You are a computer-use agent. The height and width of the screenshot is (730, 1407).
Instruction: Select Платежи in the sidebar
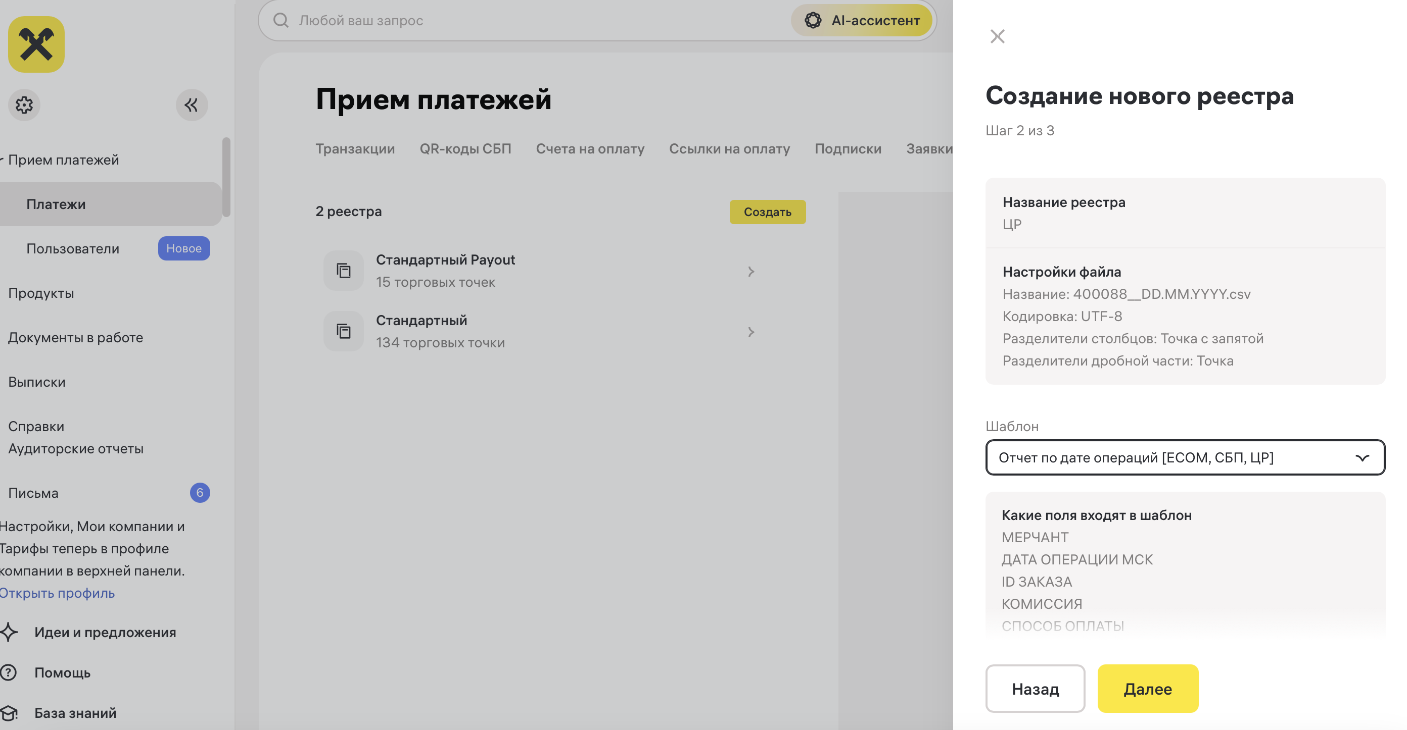(111, 204)
